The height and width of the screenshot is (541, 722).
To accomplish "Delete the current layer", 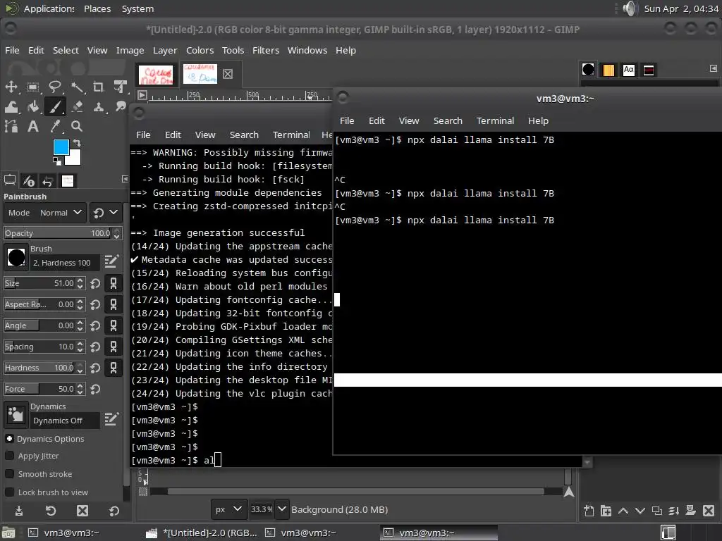I will point(709,511).
